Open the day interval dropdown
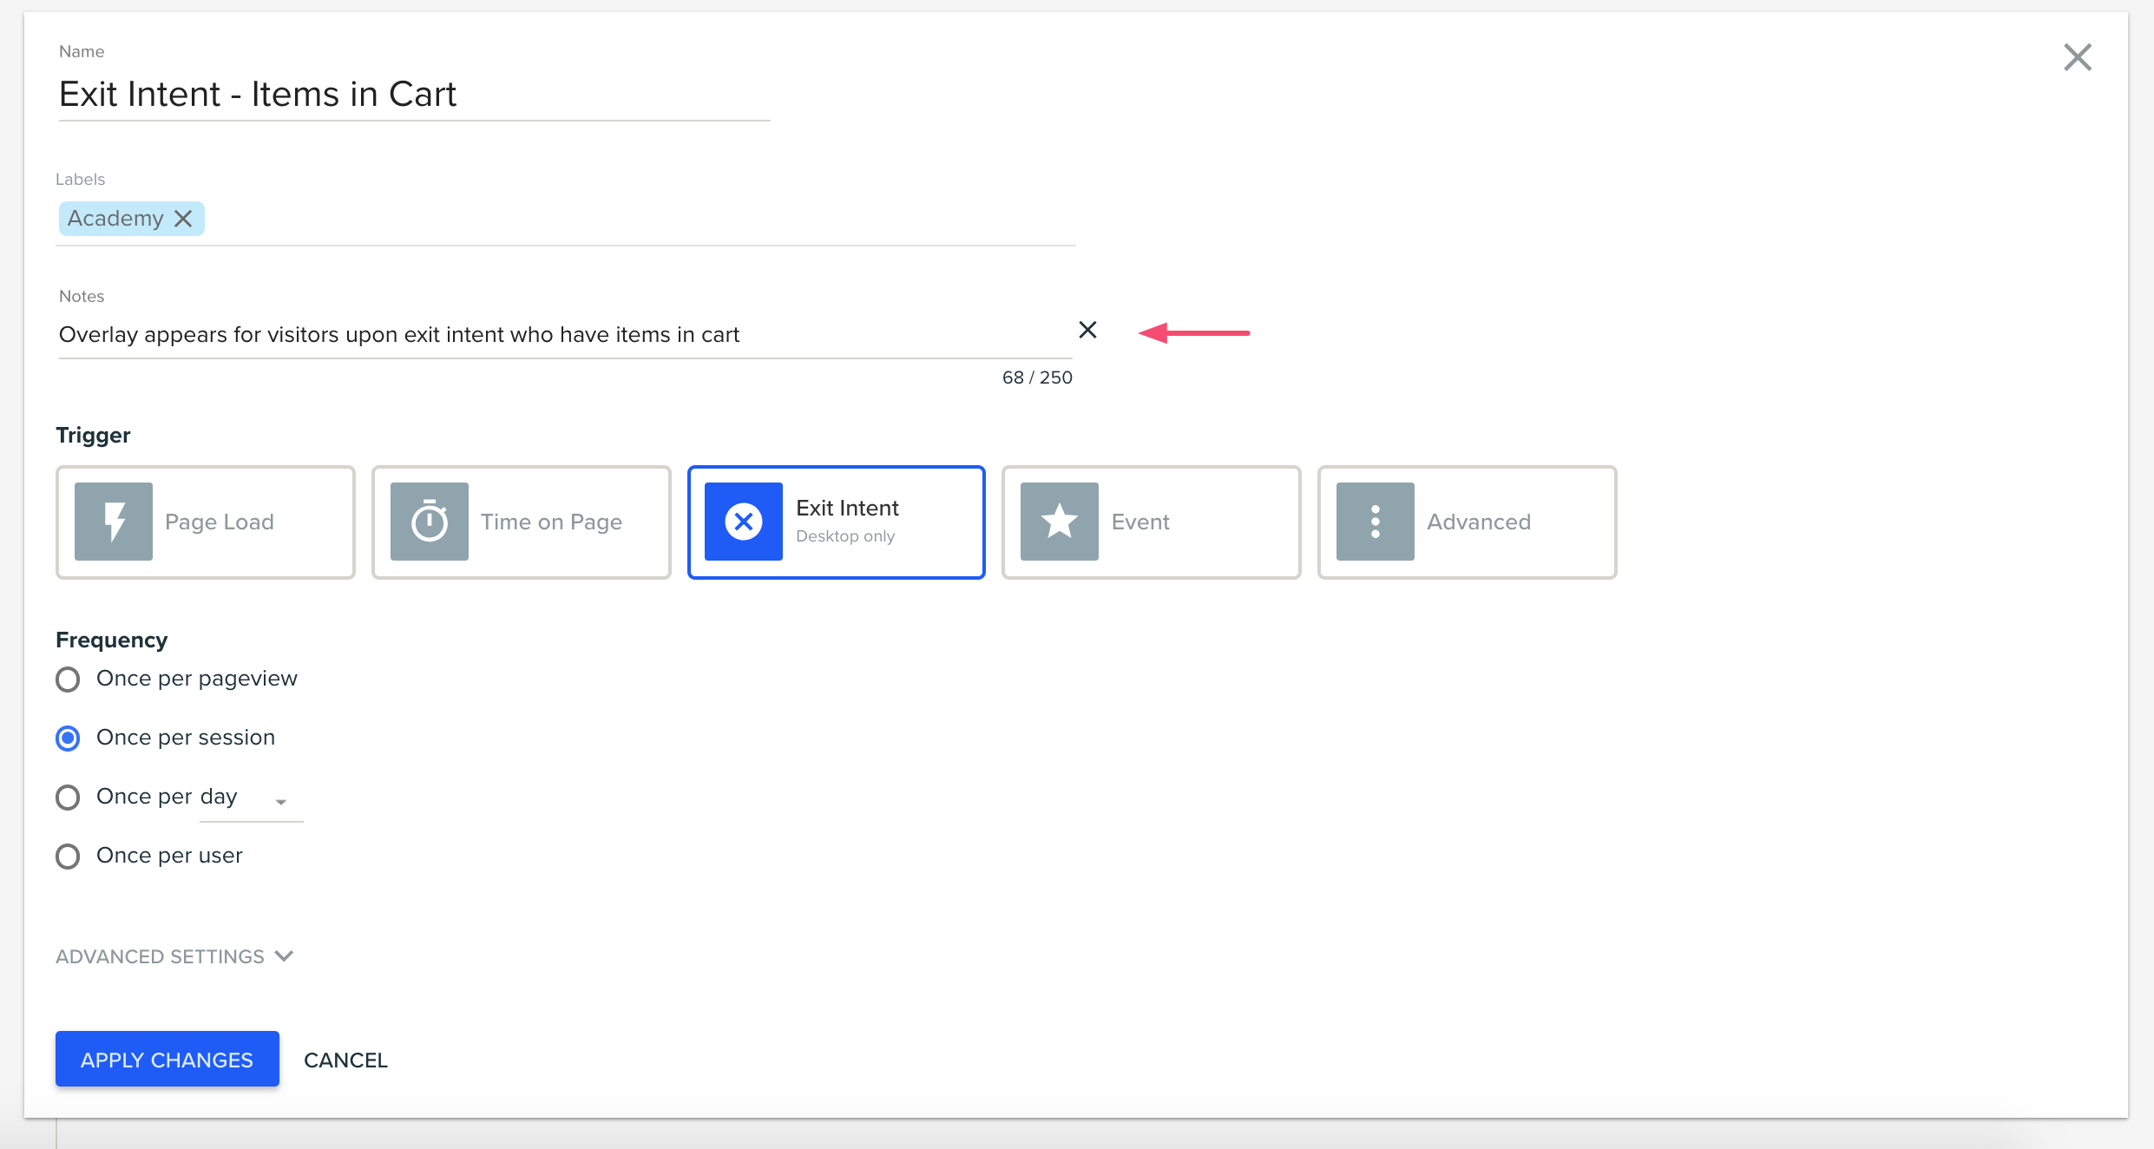 click(x=251, y=798)
